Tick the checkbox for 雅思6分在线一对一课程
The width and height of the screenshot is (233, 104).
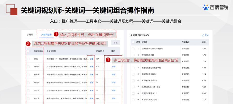(133, 87)
